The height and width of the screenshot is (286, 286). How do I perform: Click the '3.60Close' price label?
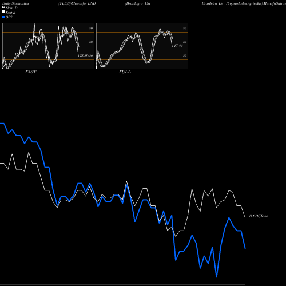coord(259,216)
